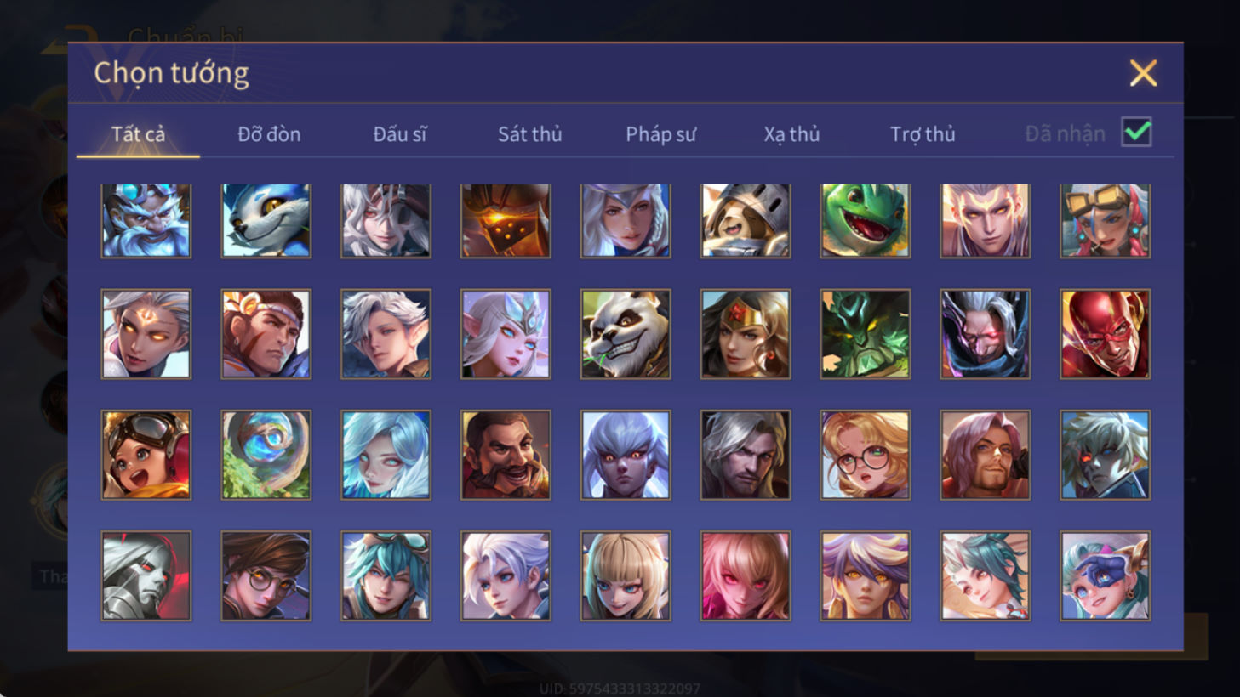Viewport: 1240px width, 697px height.
Task: Open the Sát thủ tab
Action: pyautogui.click(x=530, y=134)
